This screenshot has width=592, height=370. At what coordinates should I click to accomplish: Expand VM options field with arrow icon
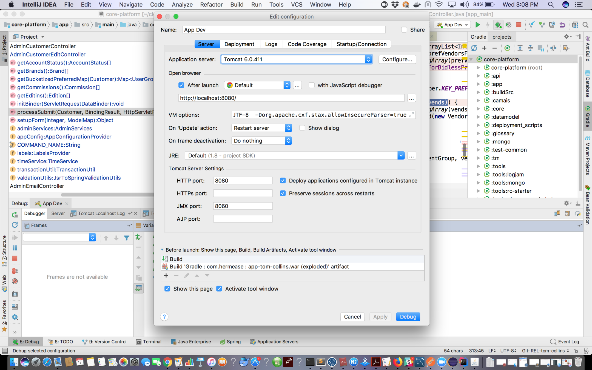pyautogui.click(x=411, y=115)
